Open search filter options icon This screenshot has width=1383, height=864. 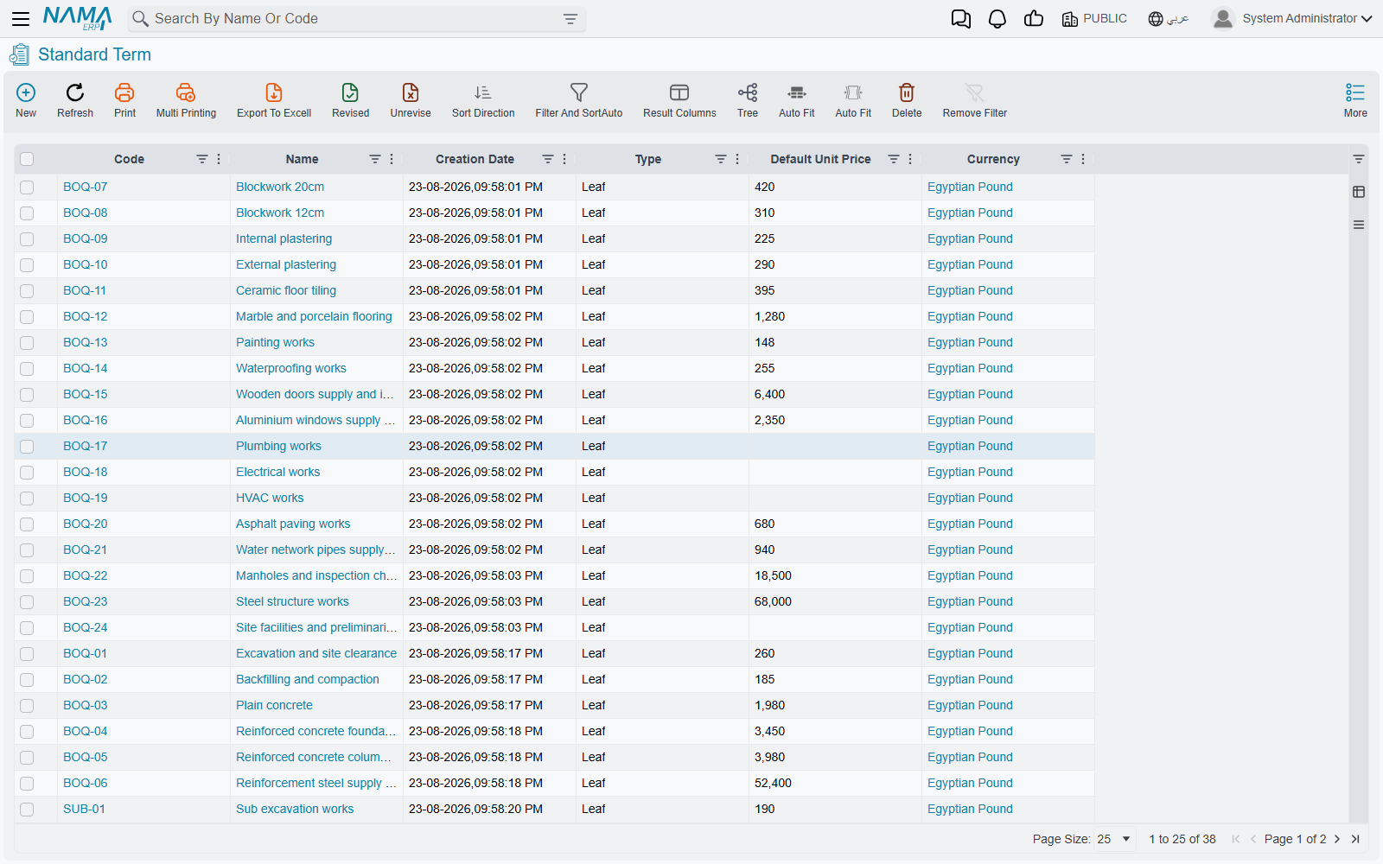(x=570, y=19)
